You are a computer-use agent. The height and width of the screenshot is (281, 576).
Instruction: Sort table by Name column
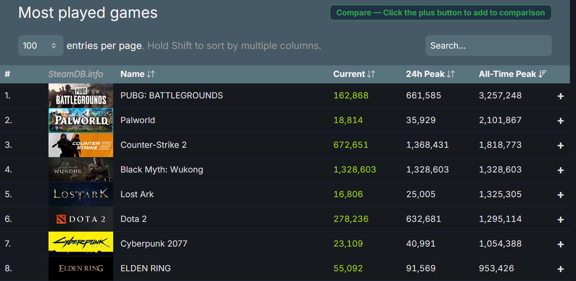[137, 74]
